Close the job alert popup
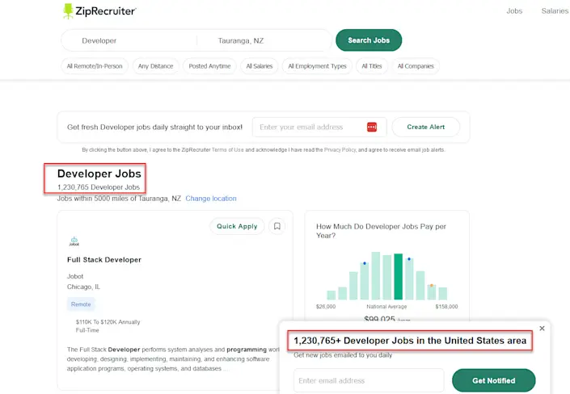 click(542, 329)
